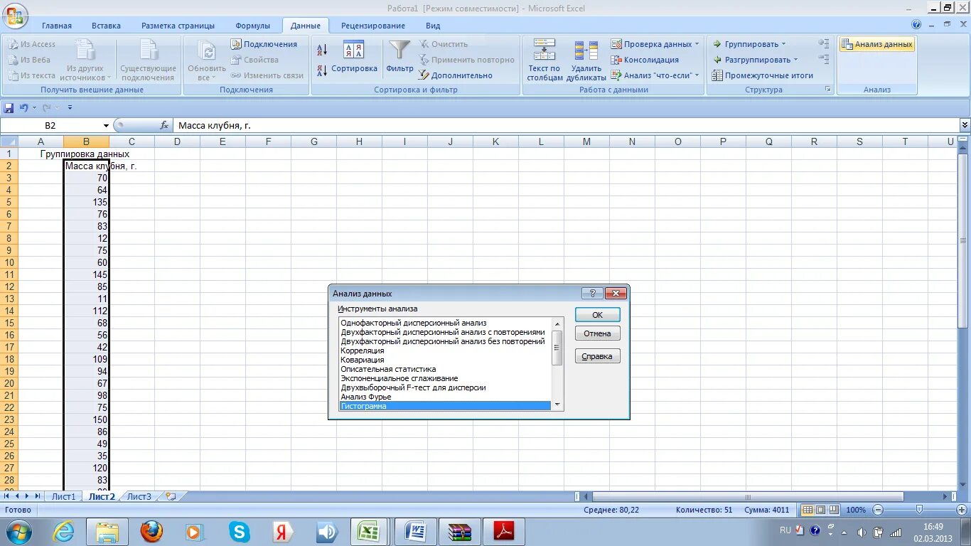Click the Анализ данных ribbon button
This screenshot has width=971, height=546.
877,44
